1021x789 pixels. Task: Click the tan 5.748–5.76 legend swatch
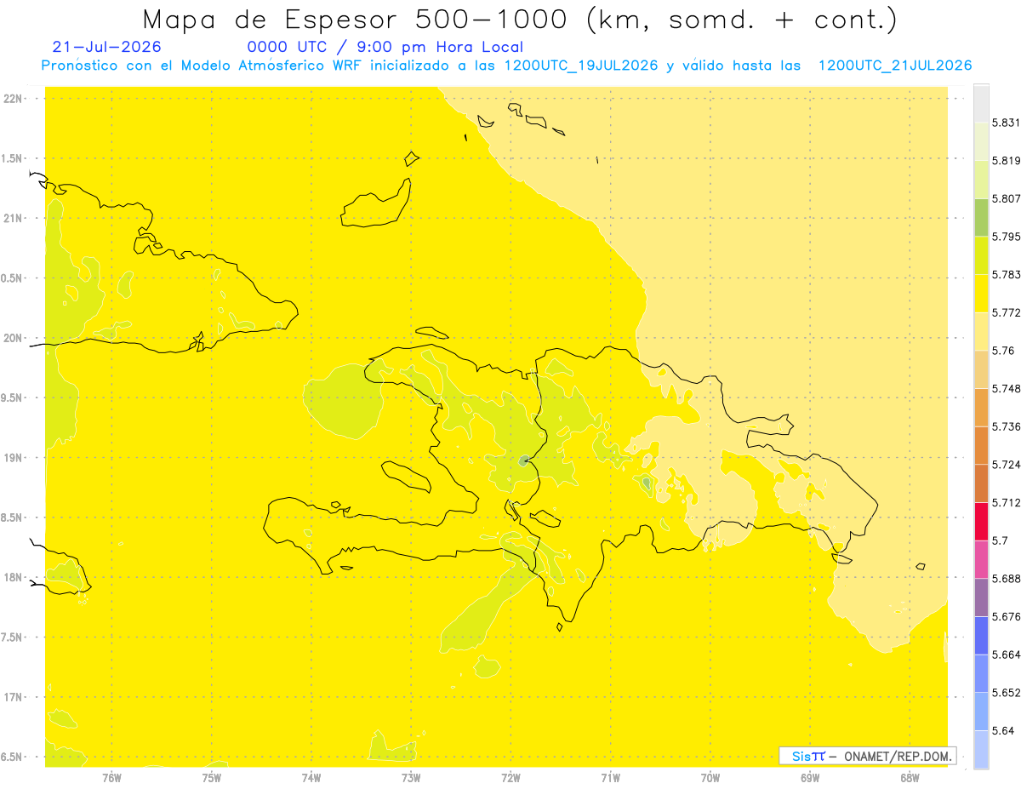pos(981,369)
